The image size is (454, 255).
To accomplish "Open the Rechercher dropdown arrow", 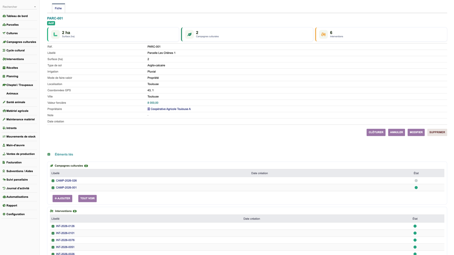I will pyautogui.click(x=35, y=7).
